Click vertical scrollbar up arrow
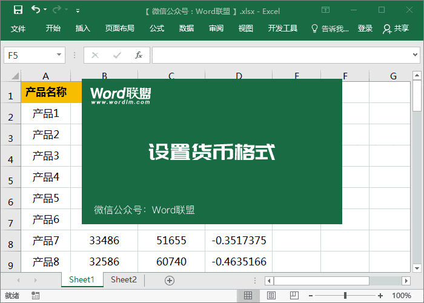 click(417, 75)
